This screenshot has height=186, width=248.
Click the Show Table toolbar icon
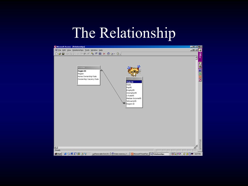click(x=92, y=54)
